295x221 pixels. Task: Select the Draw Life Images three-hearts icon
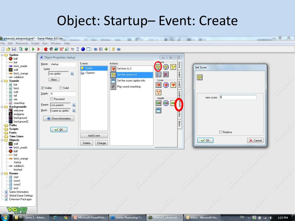[x=158, y=92]
